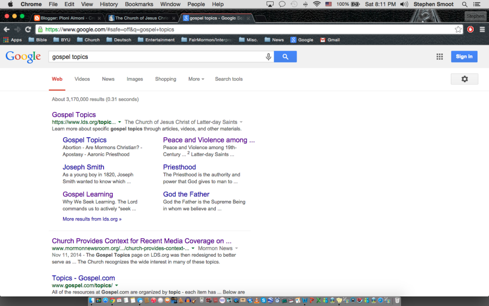Switch to the Images search tab
489x306 pixels.
(135, 79)
